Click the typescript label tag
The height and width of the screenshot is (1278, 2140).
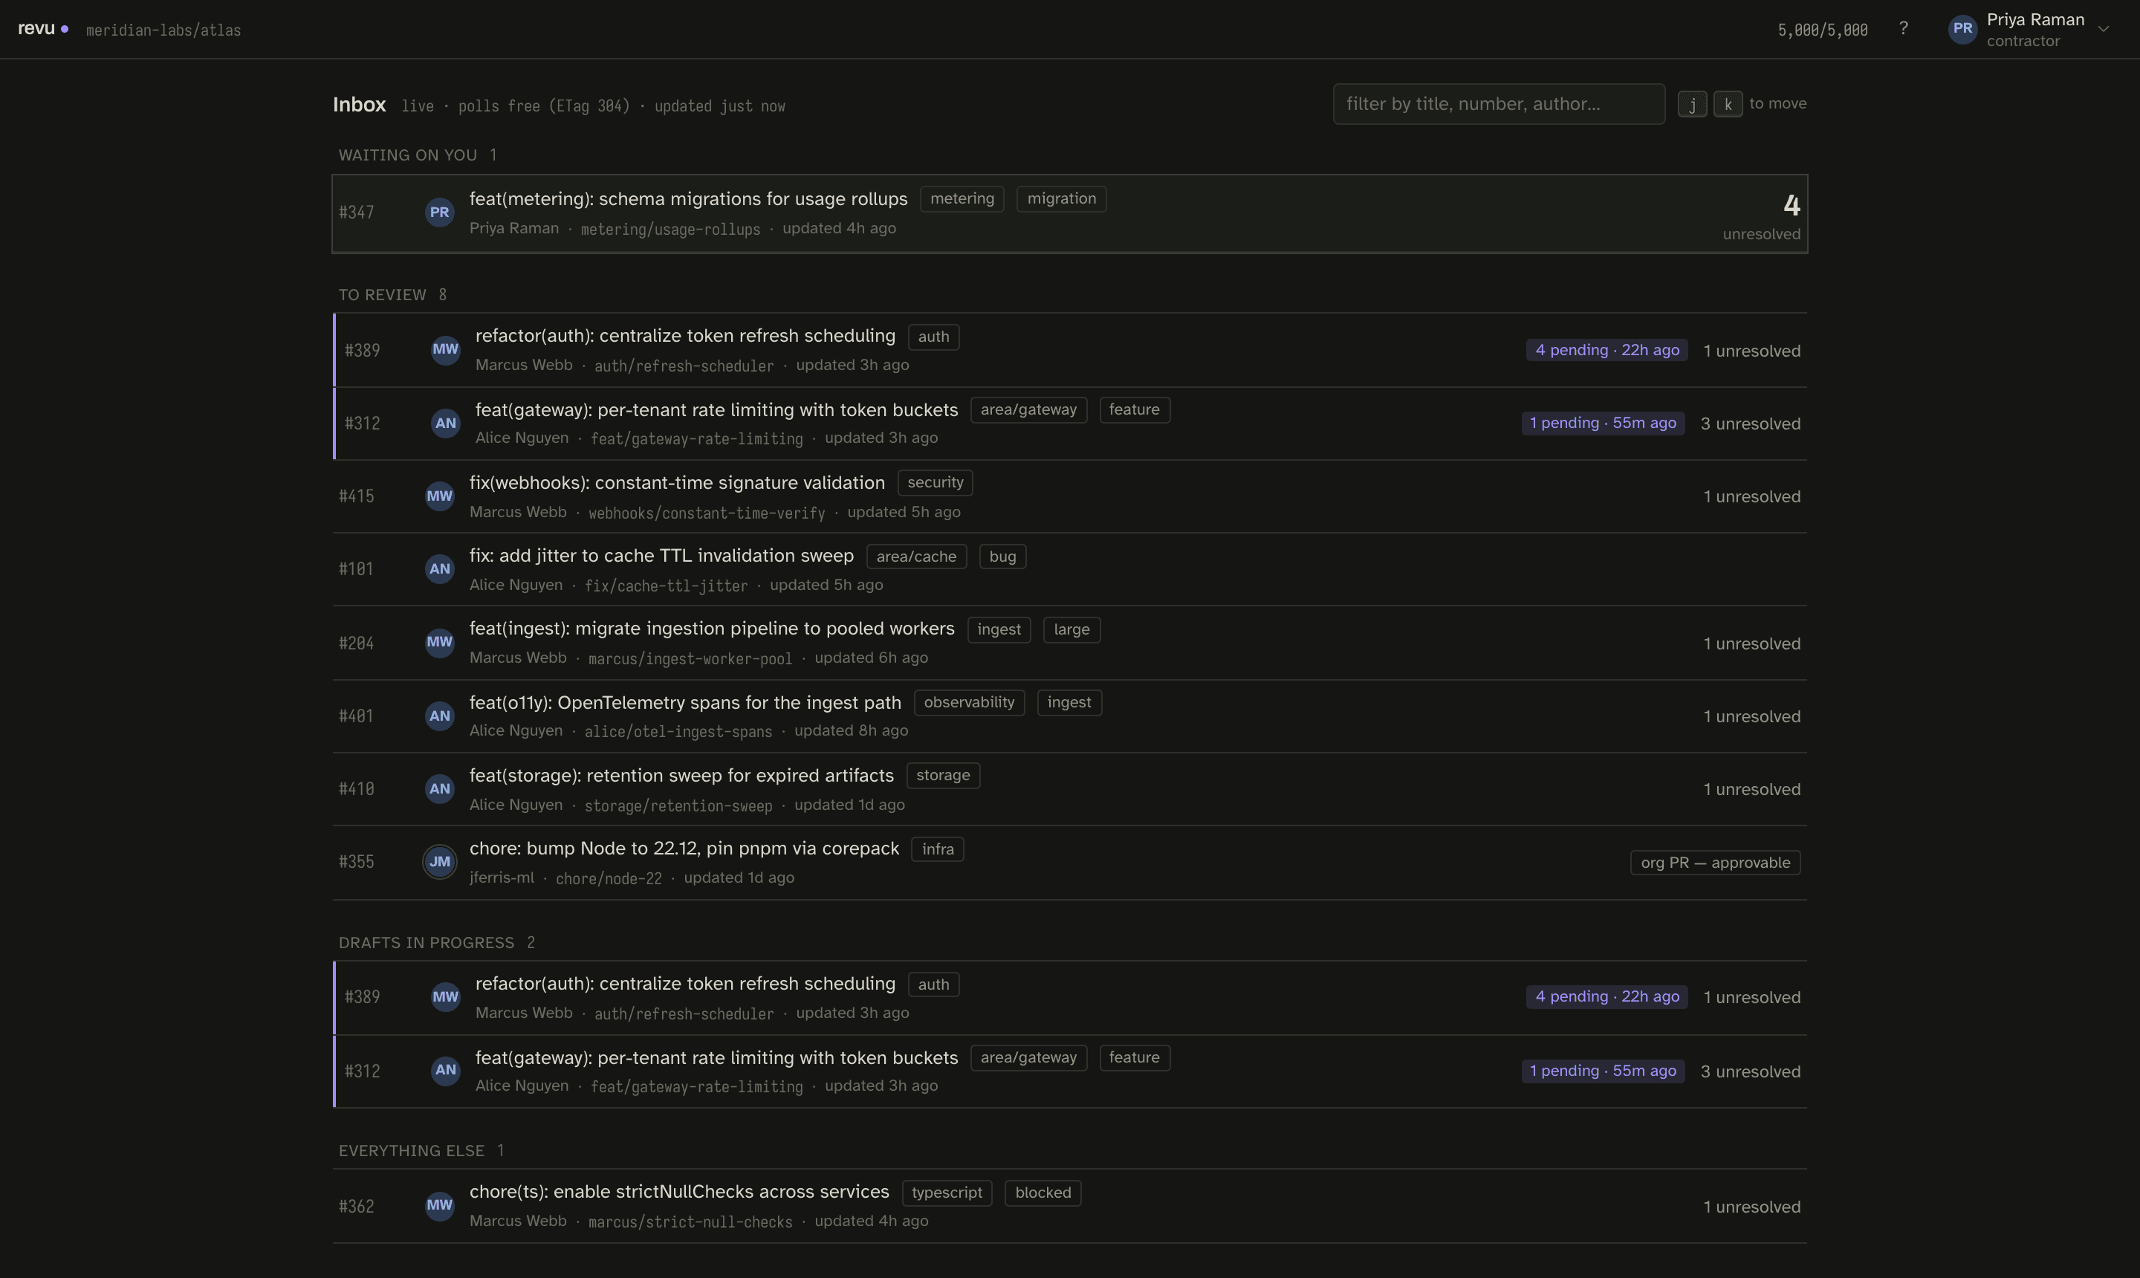[947, 1193]
